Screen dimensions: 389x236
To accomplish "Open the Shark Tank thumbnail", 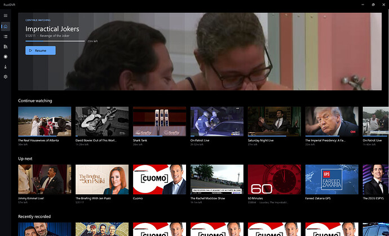I will pos(160,121).
